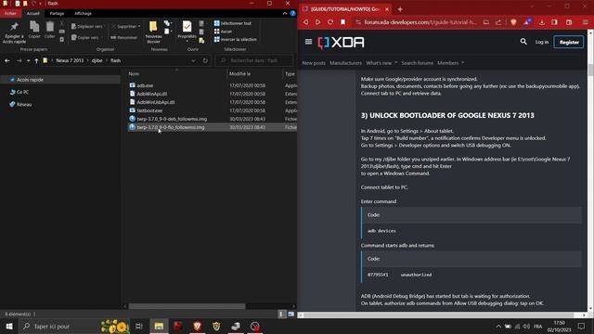Open the XDA hamburger menu
Screen dimensions: 594x334
[308, 42]
